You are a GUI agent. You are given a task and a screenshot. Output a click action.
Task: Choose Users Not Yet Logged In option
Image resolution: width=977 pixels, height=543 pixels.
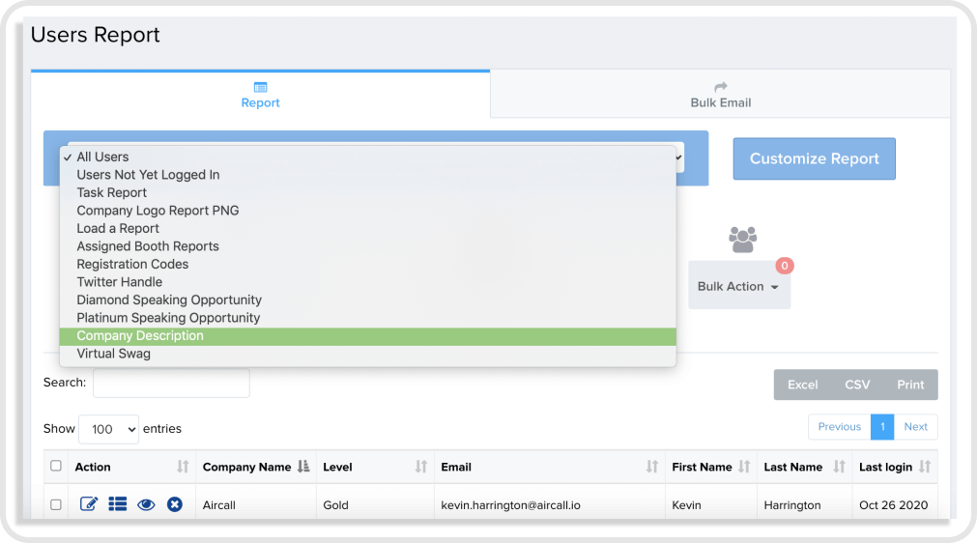pyautogui.click(x=148, y=175)
